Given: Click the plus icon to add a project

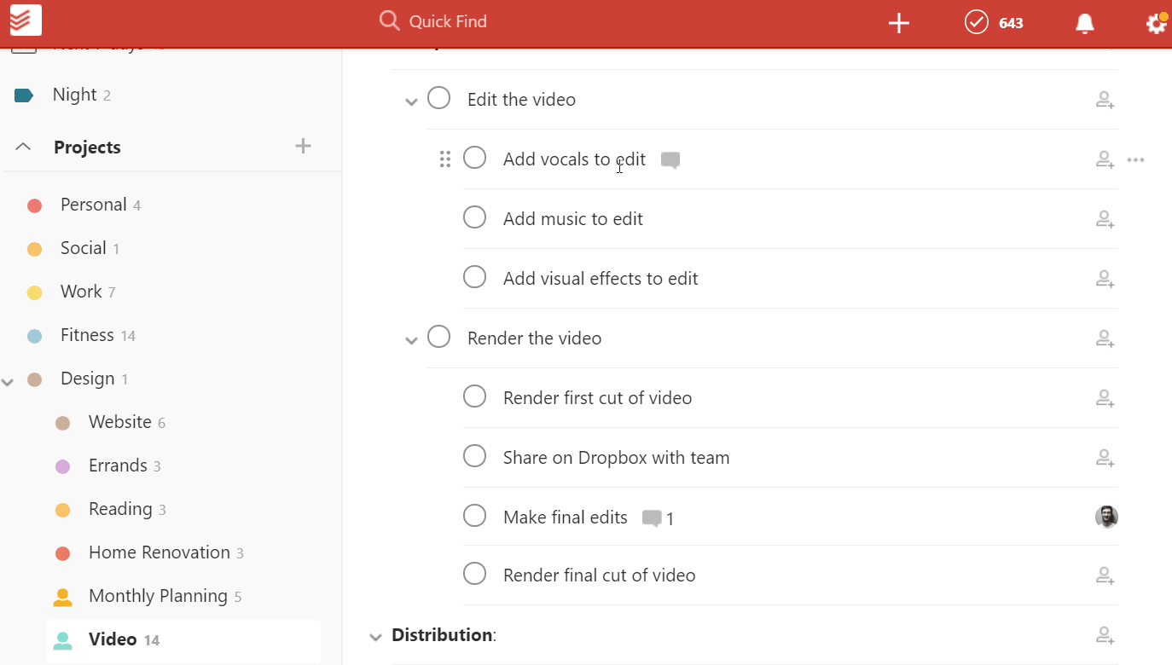Looking at the screenshot, I should 303,147.
